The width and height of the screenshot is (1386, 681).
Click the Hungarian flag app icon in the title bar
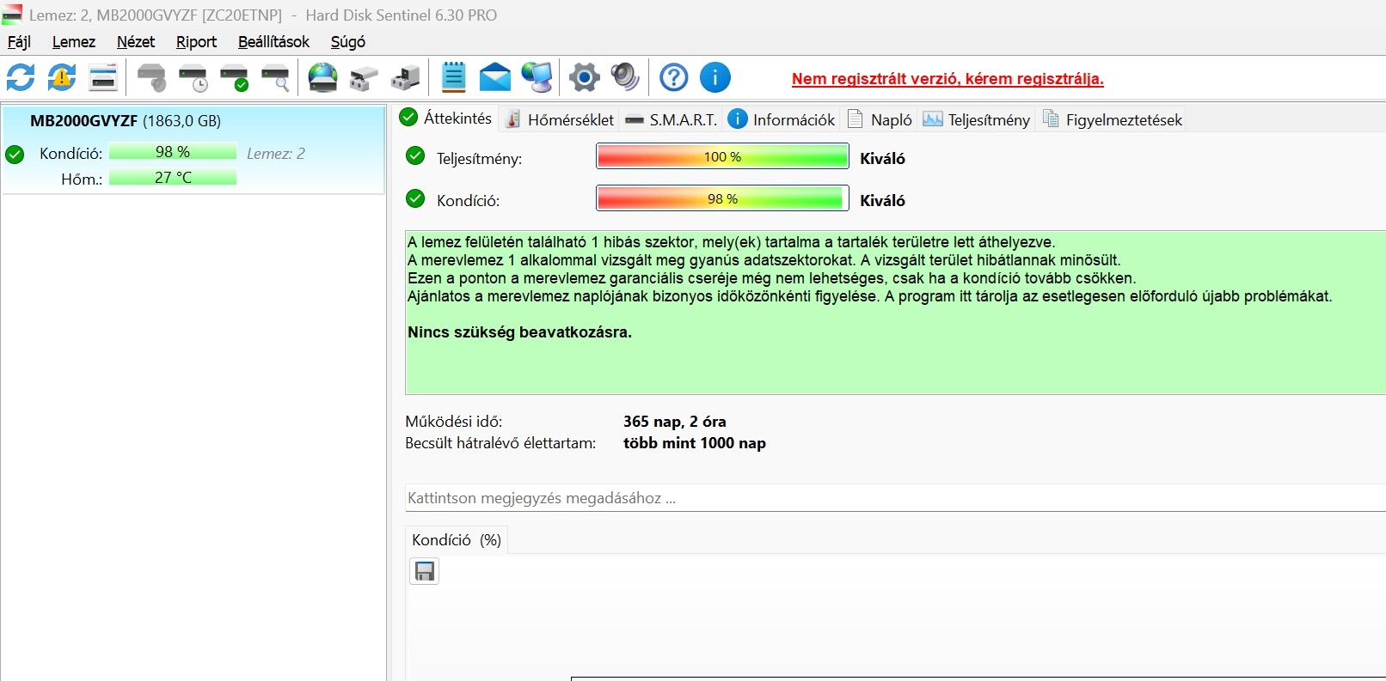[x=12, y=15]
